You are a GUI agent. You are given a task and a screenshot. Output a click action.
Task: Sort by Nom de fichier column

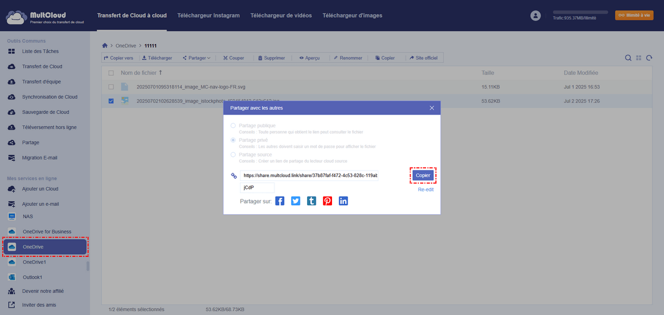[x=142, y=73]
